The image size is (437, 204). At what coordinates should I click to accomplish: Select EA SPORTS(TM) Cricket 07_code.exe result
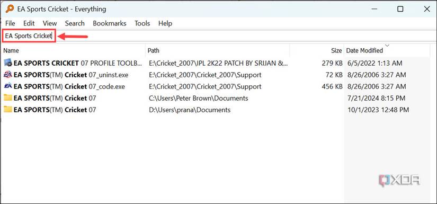point(69,87)
